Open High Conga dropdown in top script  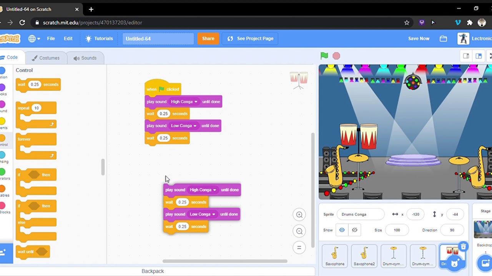[184, 102]
